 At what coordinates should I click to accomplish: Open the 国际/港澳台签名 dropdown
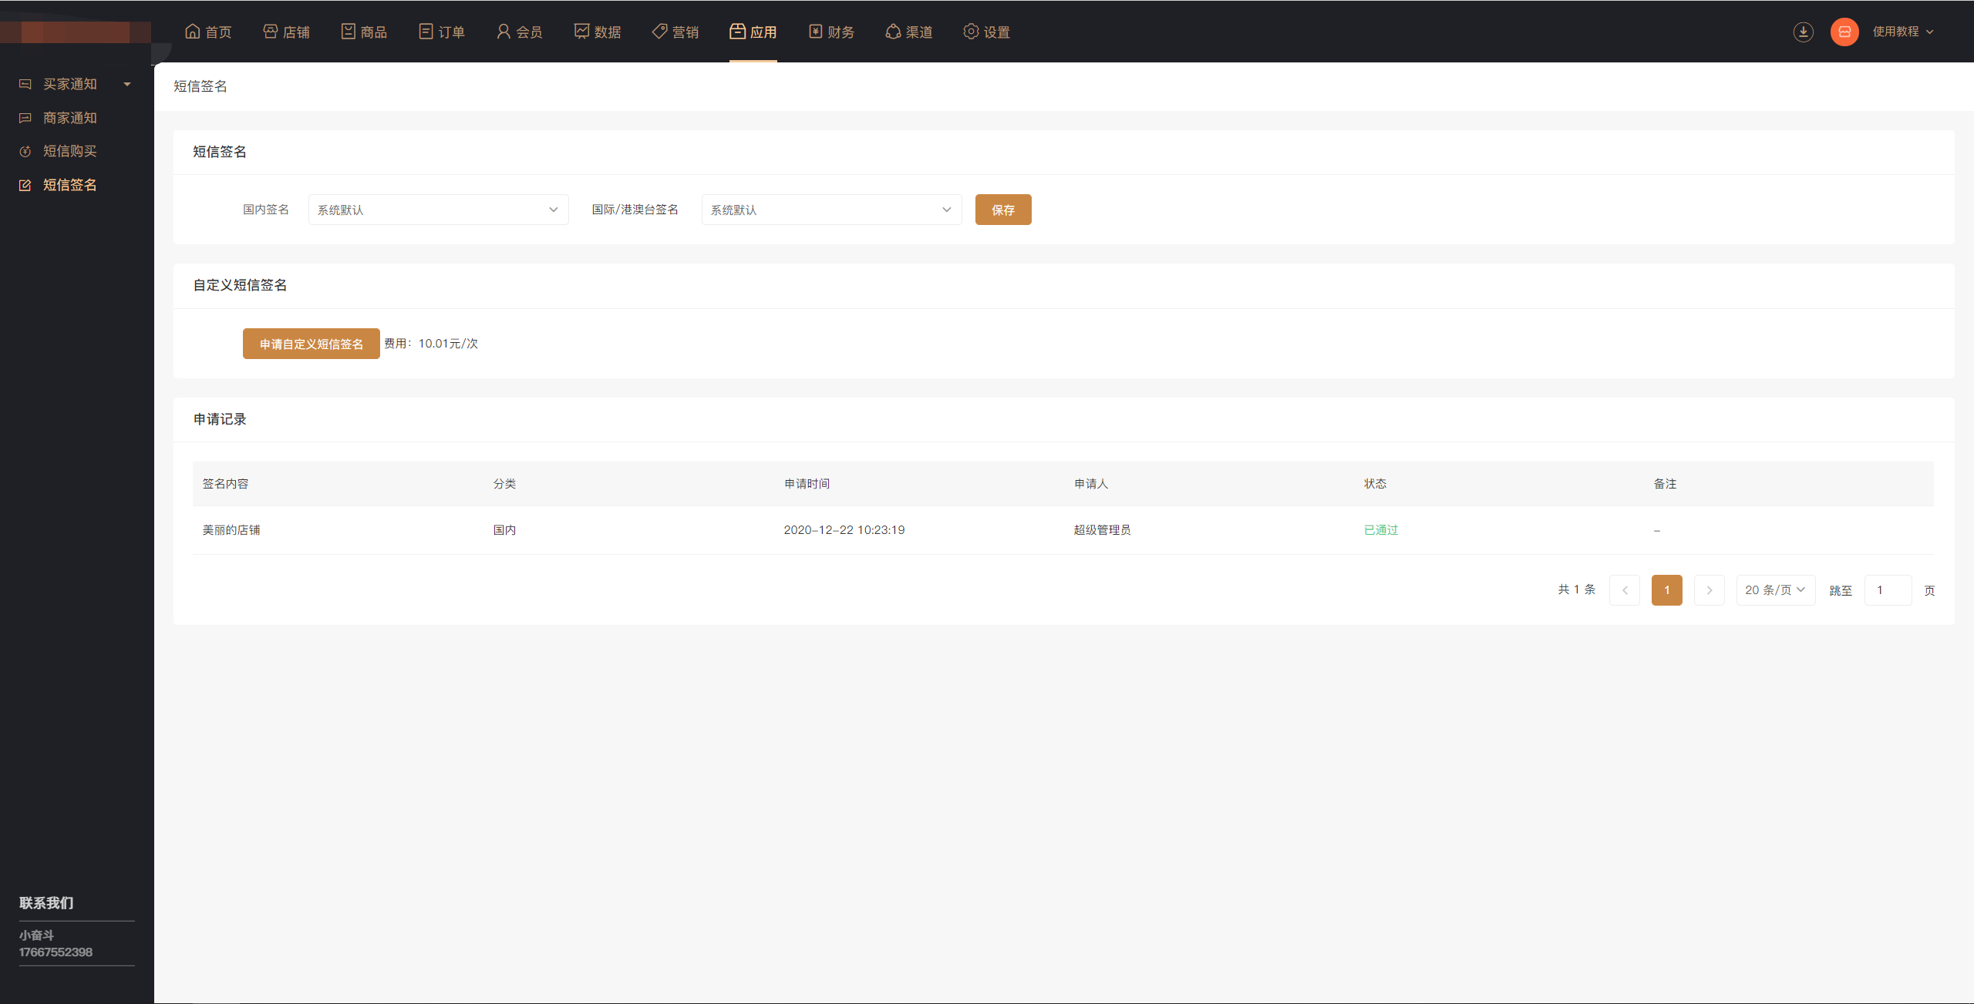[831, 210]
